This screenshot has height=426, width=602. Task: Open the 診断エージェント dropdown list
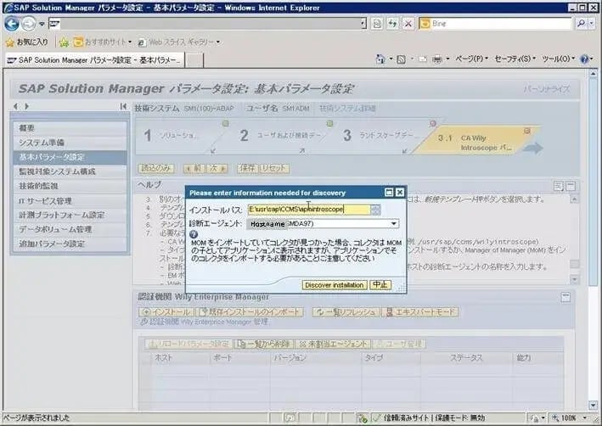click(x=394, y=224)
